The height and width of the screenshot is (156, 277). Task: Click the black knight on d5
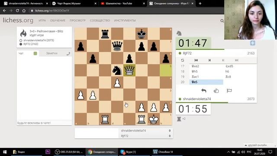(117, 70)
